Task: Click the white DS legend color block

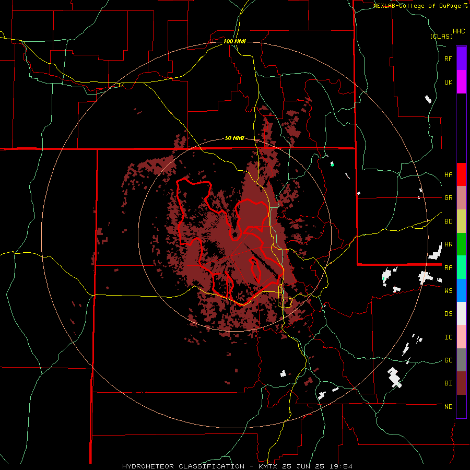Action: pyautogui.click(x=461, y=313)
